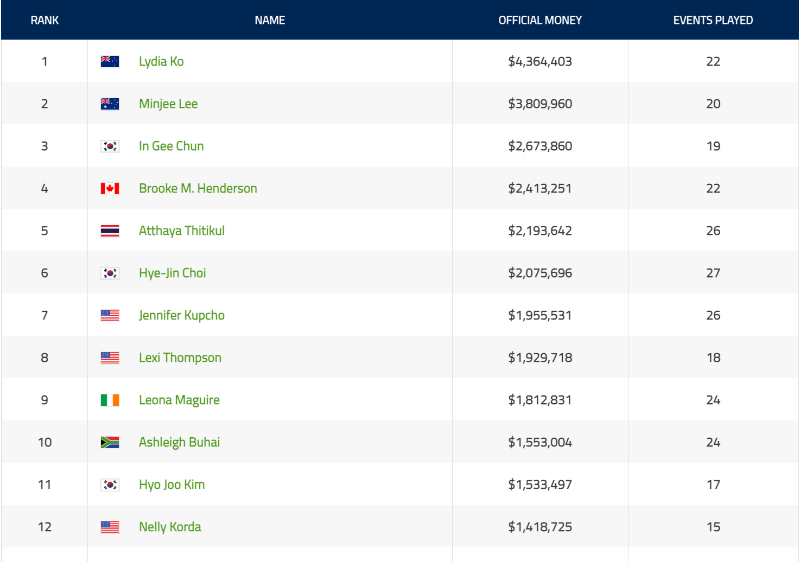Sort by the NAME column header
The image size is (800, 562).
[x=270, y=20]
